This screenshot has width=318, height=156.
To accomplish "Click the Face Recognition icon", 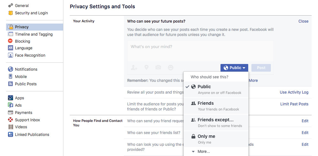I will 10,55.
